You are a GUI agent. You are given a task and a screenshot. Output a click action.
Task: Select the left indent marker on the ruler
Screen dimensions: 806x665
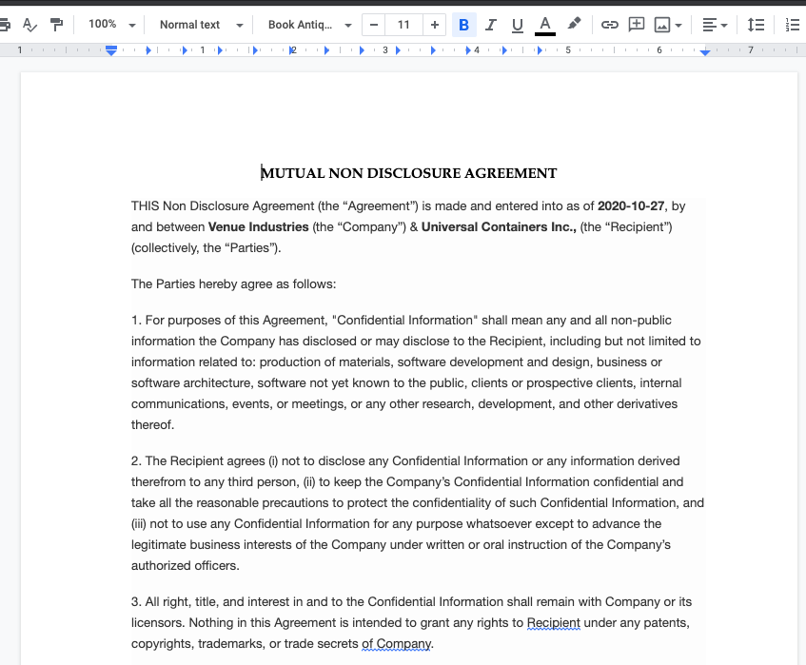111,52
